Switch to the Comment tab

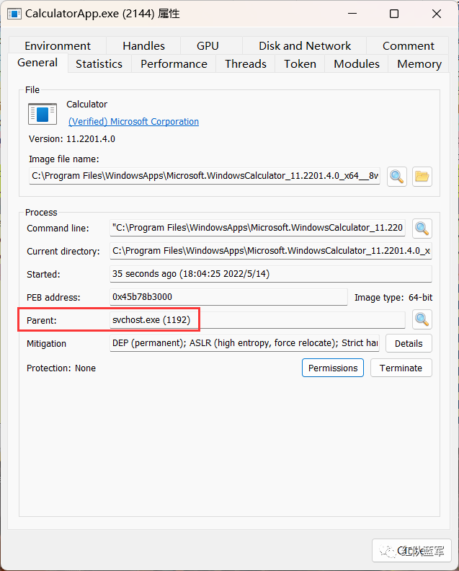pos(408,46)
